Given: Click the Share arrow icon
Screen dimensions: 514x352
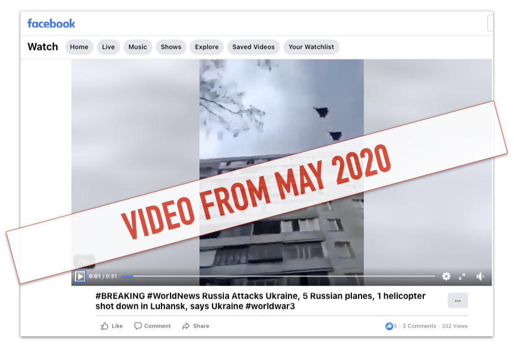Looking at the screenshot, I should click(185, 326).
